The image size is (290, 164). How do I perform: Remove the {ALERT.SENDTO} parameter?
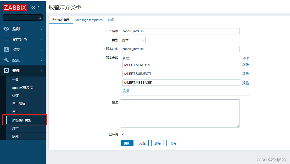[x=246, y=65]
